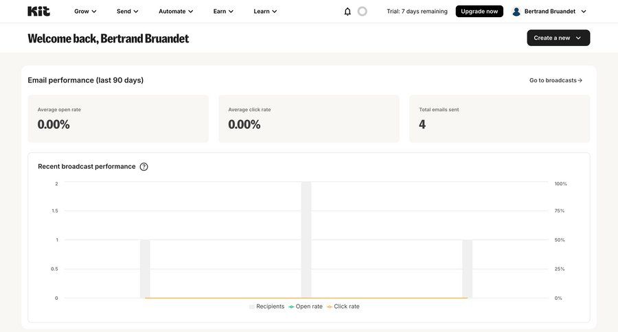The height and width of the screenshot is (332, 618).
Task: Click the Total emails sent card
Action: pyautogui.click(x=499, y=119)
